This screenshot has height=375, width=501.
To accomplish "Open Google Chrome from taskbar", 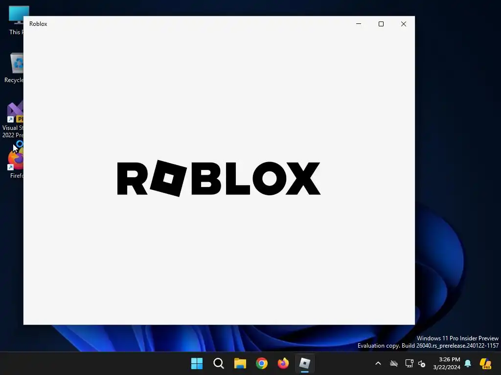I will (262, 363).
